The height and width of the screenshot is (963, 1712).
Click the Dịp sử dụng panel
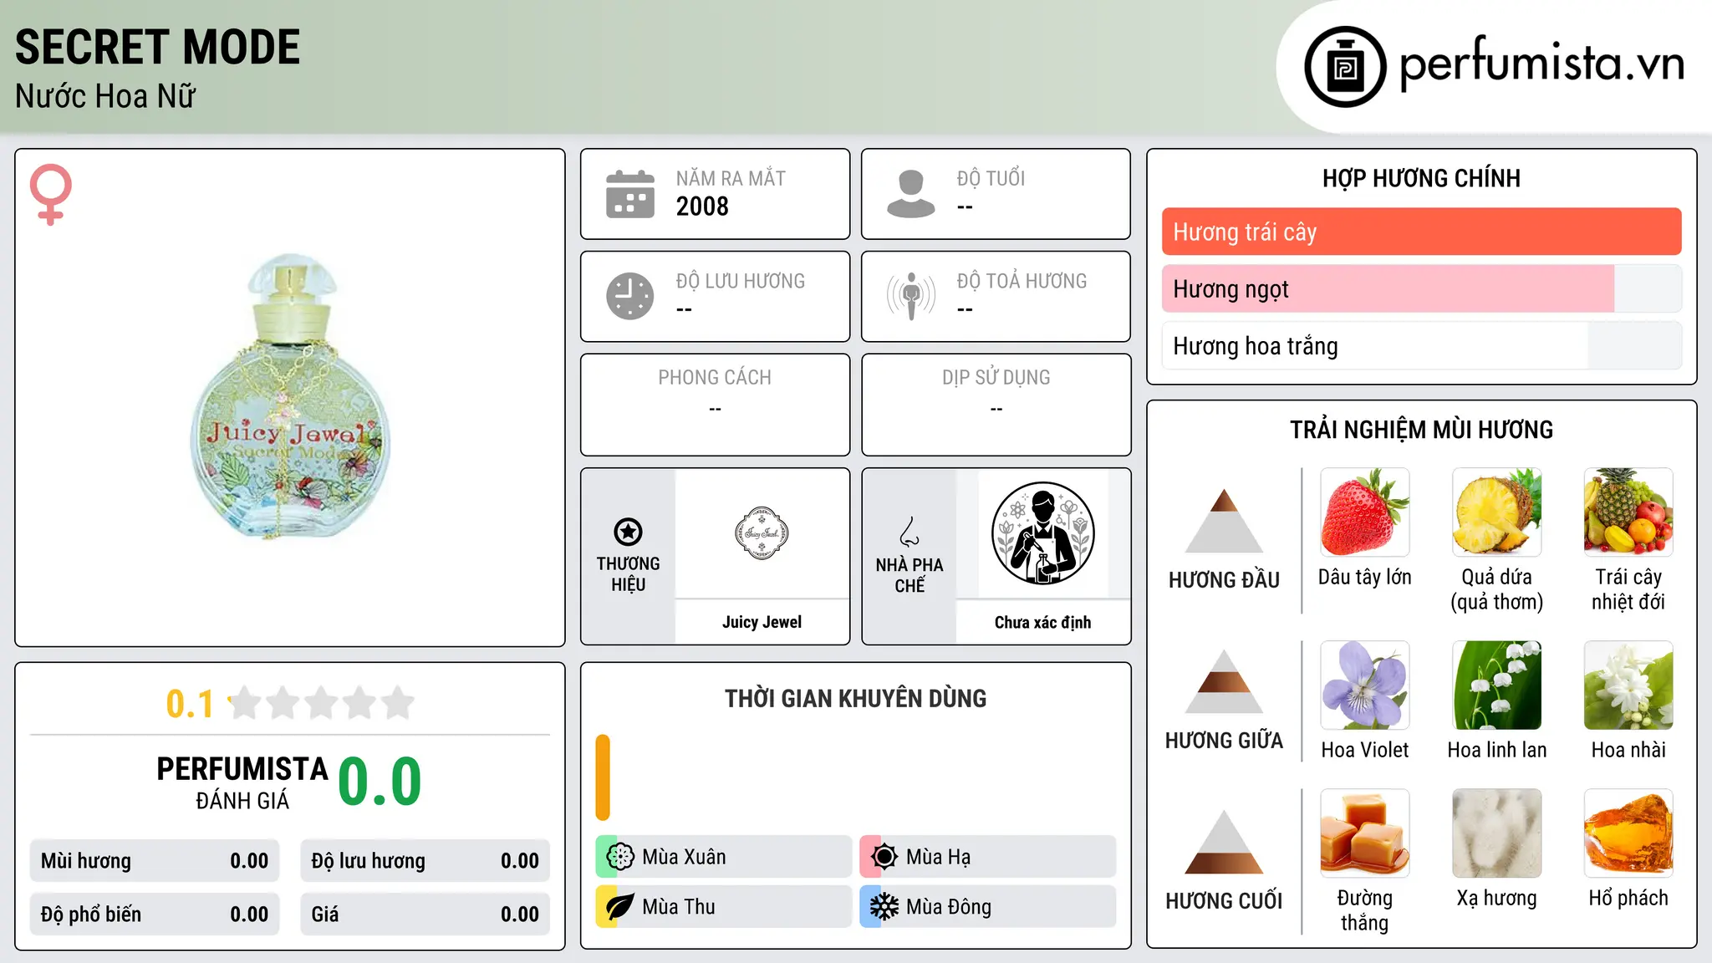point(996,405)
